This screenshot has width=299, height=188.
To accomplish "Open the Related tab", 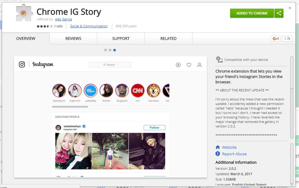I will [169, 38].
